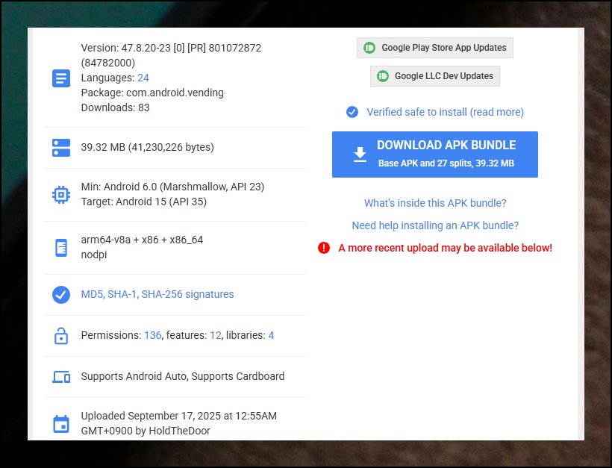Click the red warning exclamation icon
Viewport: 612px width, 468px height.
click(x=324, y=248)
